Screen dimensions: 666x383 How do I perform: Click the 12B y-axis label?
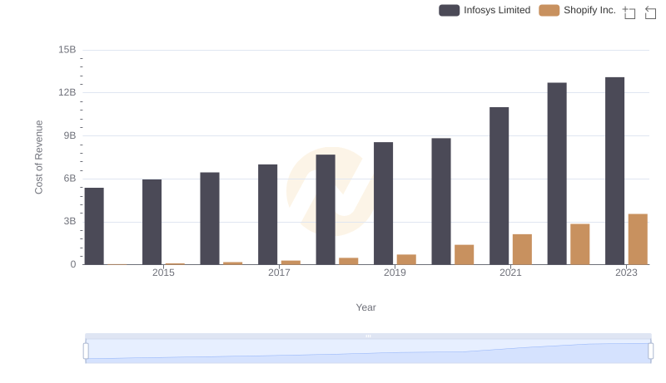(67, 92)
